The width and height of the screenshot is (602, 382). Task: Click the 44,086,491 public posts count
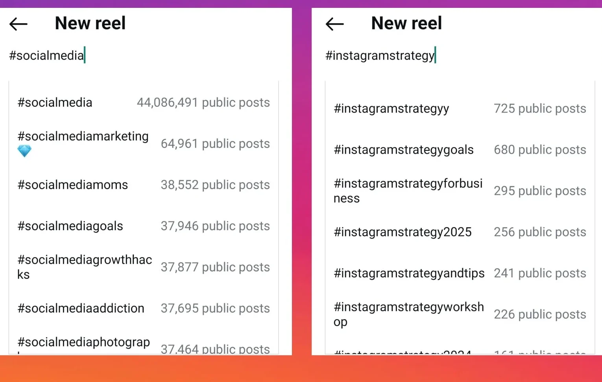(203, 103)
